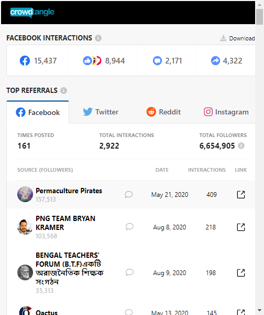Click the Total Followers info icon
This screenshot has width=264, height=315.
coord(241,146)
